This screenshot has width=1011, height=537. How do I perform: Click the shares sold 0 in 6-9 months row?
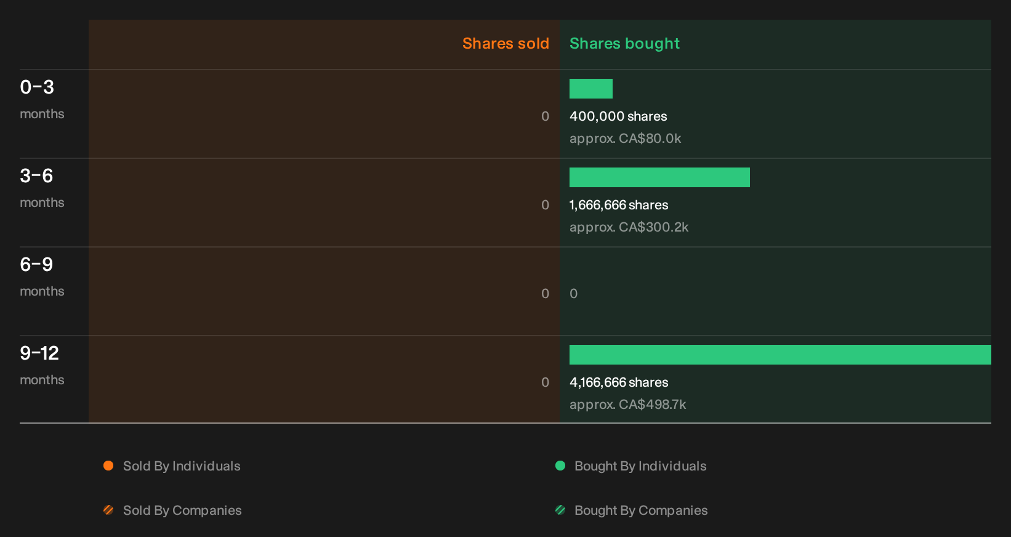(x=546, y=294)
